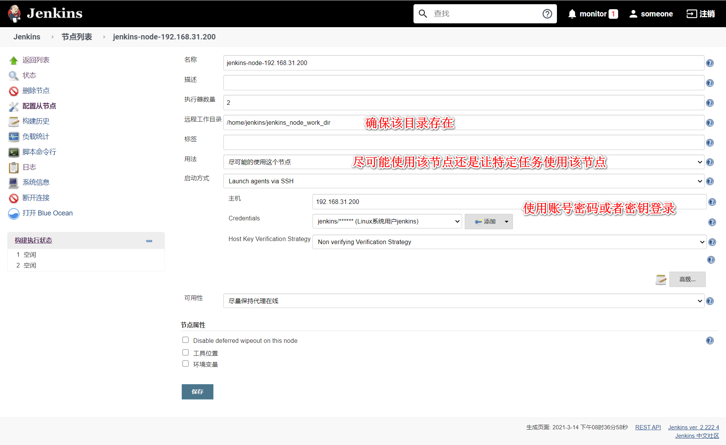
Task: Enable the 环境变量 checkbox
Action: [186, 363]
